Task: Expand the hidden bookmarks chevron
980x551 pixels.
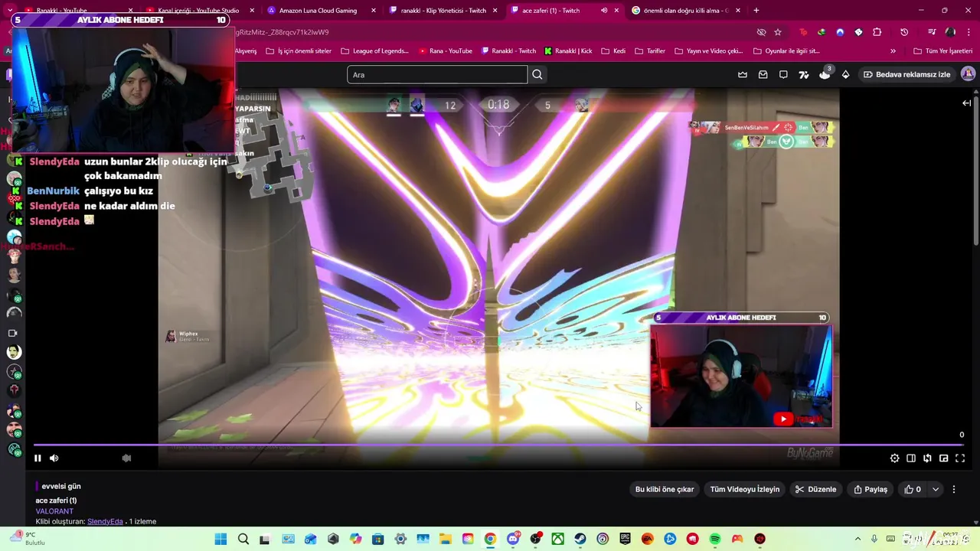Action: [893, 51]
